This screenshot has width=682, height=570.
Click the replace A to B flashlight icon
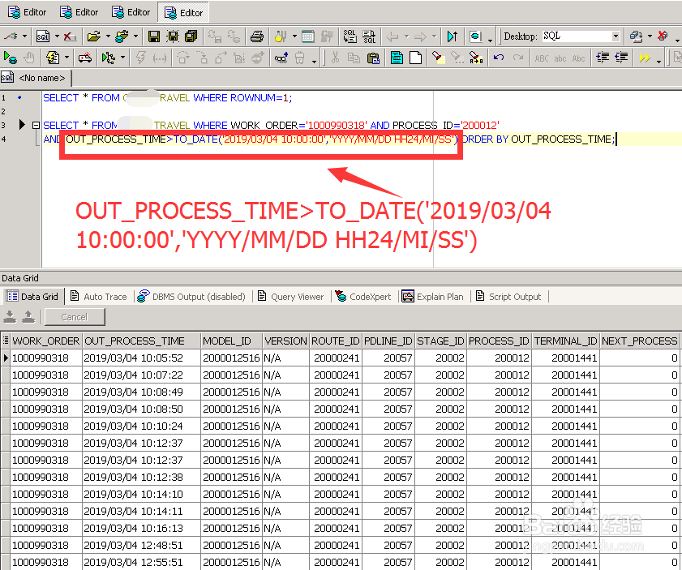click(x=476, y=58)
